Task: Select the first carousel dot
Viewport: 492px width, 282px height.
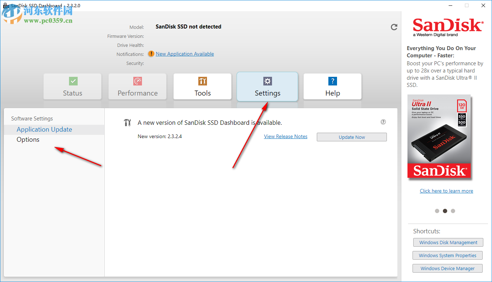Action: [x=437, y=211]
